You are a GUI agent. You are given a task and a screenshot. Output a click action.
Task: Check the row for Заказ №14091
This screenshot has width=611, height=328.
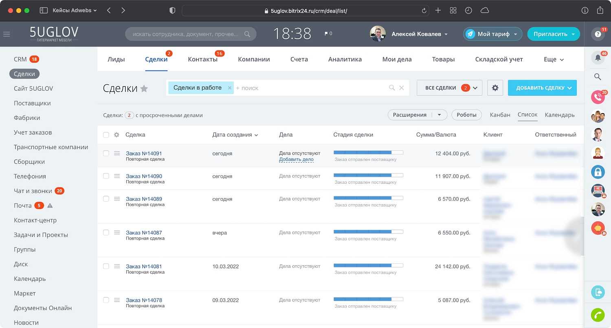106,153
